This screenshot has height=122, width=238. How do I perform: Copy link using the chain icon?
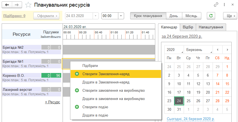pos(216,5)
